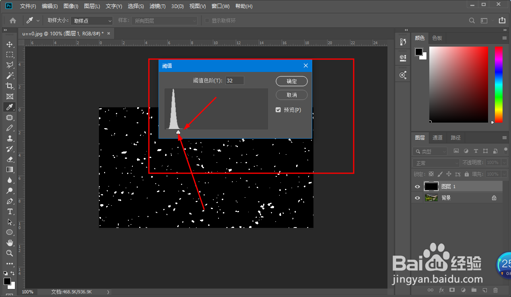Open the Layers panel flyout menu
511x297 pixels.
coord(504,137)
